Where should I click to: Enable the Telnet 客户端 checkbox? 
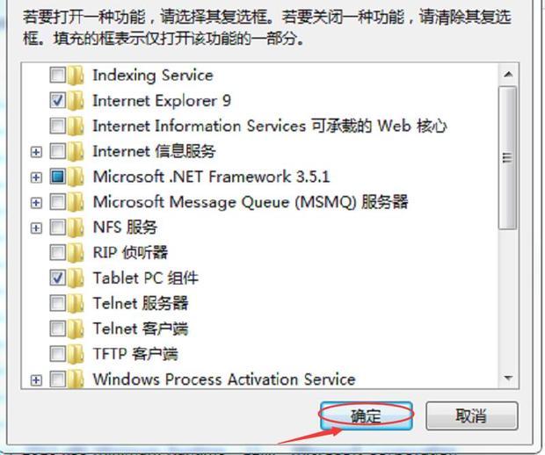[57, 329]
